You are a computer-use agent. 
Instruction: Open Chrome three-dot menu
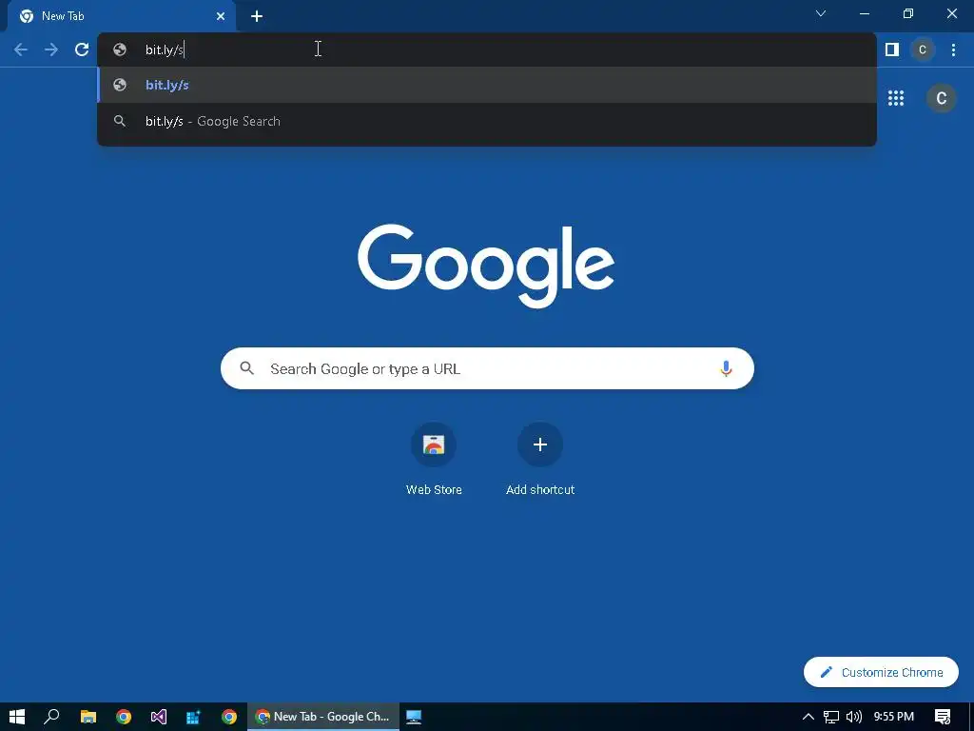(x=953, y=49)
